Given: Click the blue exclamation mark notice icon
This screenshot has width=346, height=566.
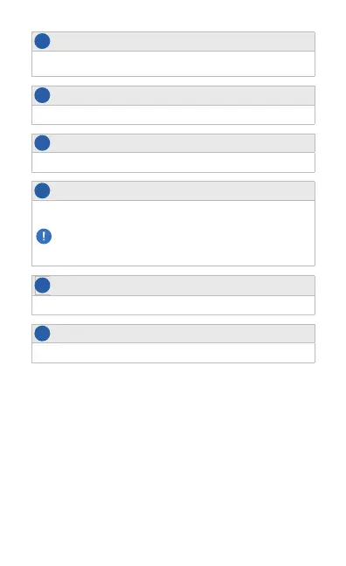Looking at the screenshot, I should point(44,237).
